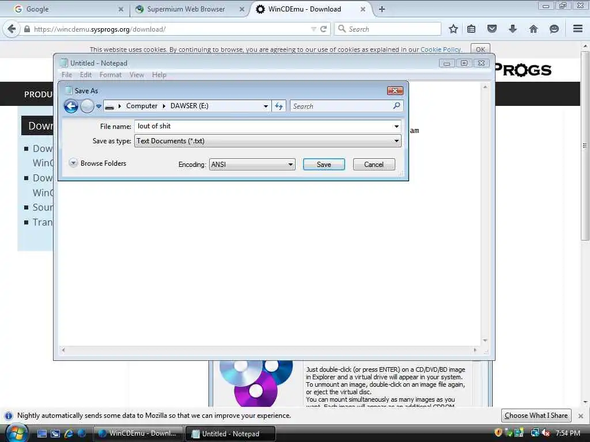Click the Save As forward arrow button
The image size is (590, 442).
coord(87,106)
